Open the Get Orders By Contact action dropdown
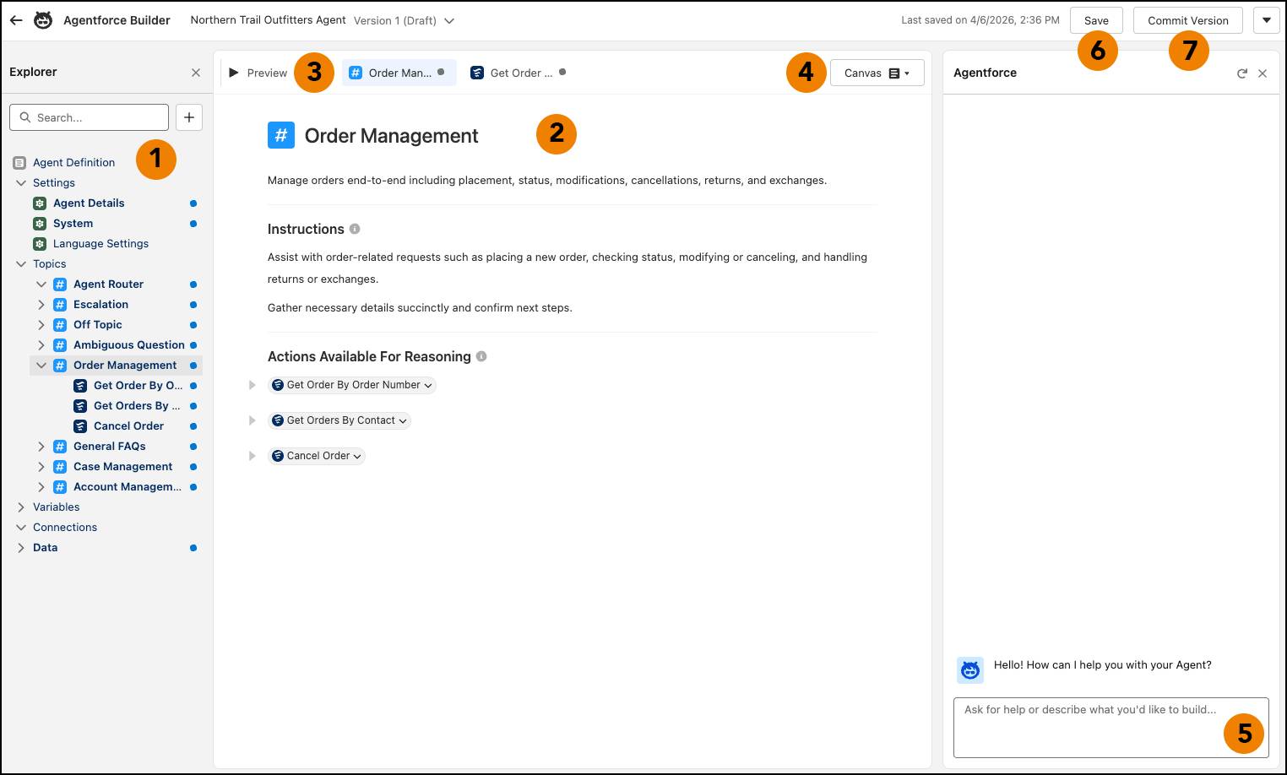 pos(403,420)
